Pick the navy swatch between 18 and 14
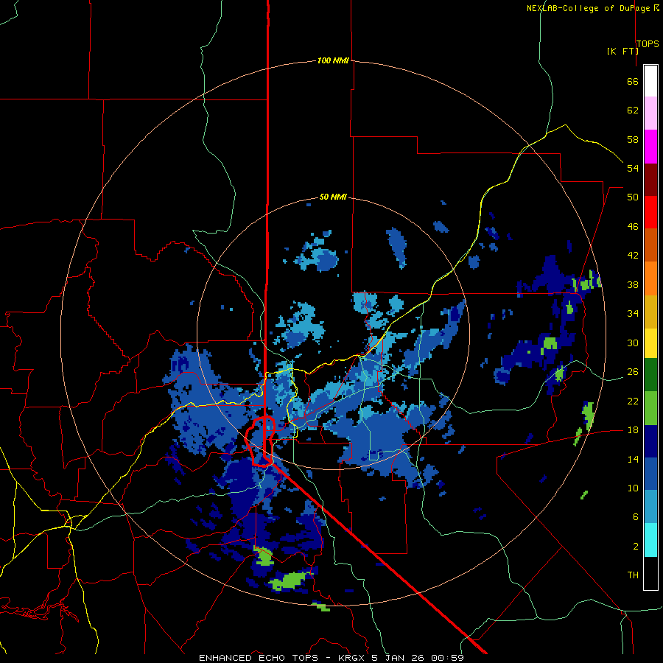663x663 pixels. point(650,441)
